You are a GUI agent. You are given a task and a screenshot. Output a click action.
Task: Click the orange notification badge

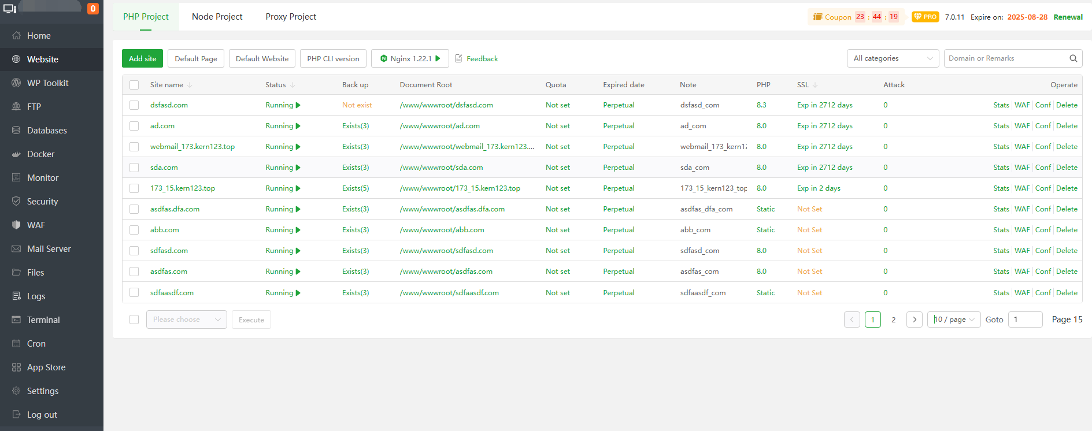(x=93, y=9)
